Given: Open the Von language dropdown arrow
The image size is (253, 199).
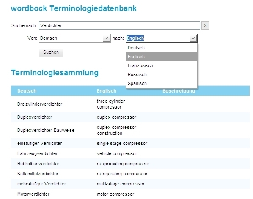Looking at the screenshot, I should (x=106, y=38).
